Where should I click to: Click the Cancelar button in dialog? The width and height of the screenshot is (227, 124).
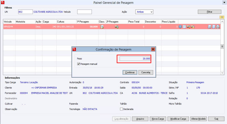[146, 72]
